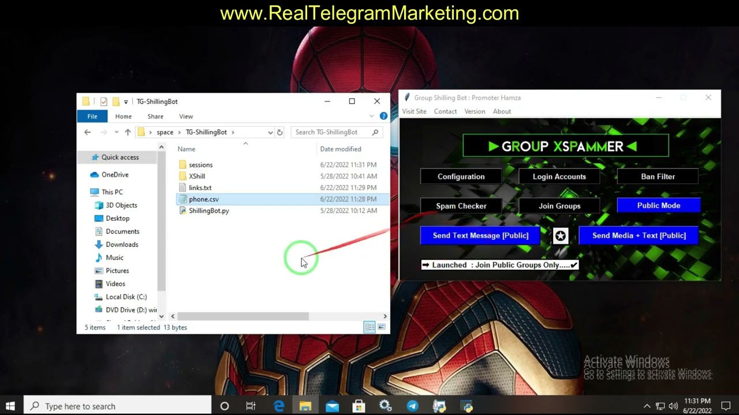Image resolution: width=739 pixels, height=415 pixels.
Task: Select the links.txt file icon
Action: (182, 188)
